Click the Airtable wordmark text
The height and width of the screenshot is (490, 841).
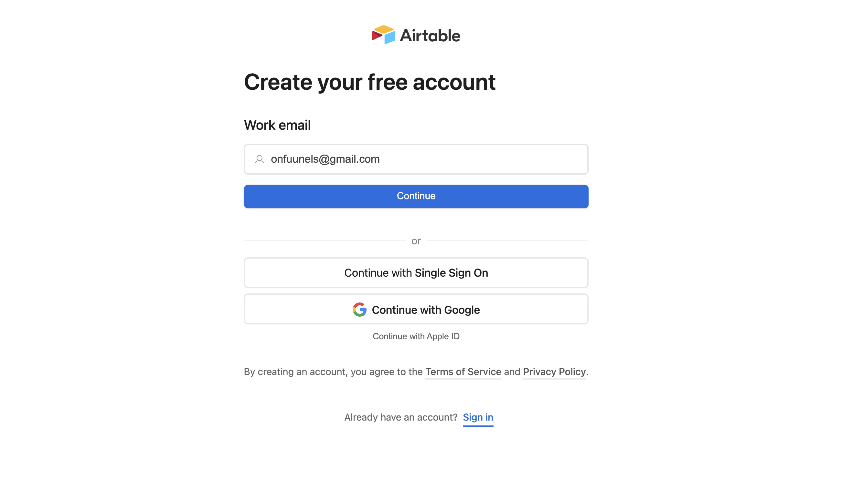(430, 36)
